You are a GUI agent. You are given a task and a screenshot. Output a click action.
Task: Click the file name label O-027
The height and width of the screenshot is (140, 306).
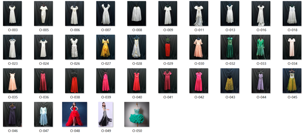(x=106, y=64)
